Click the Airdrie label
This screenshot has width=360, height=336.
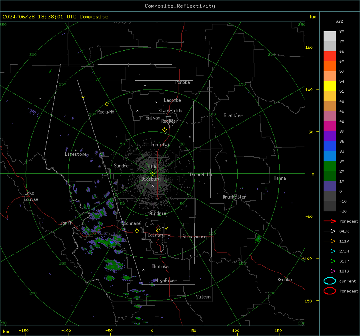pyautogui.click(x=158, y=213)
